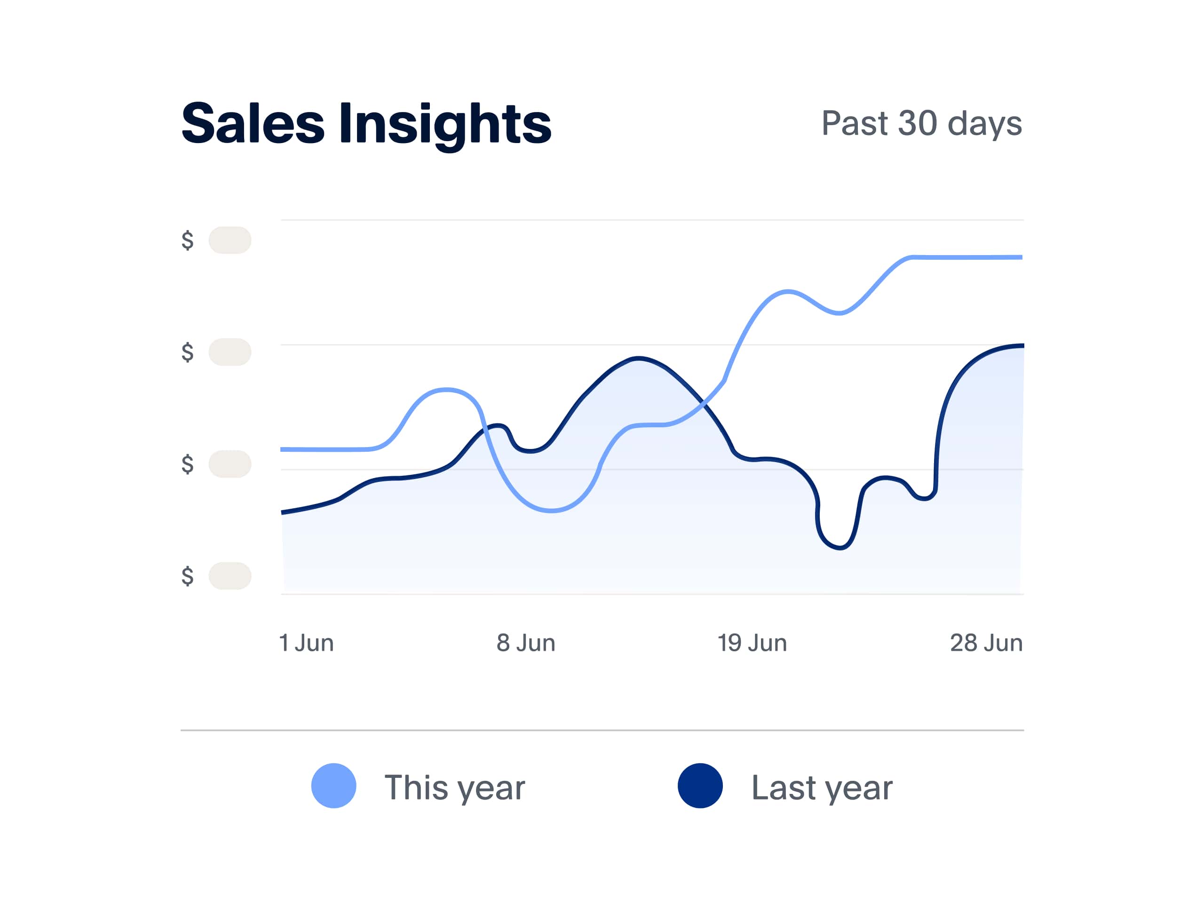Select the 1 Jun date label
This screenshot has width=1204, height=904.
(307, 643)
